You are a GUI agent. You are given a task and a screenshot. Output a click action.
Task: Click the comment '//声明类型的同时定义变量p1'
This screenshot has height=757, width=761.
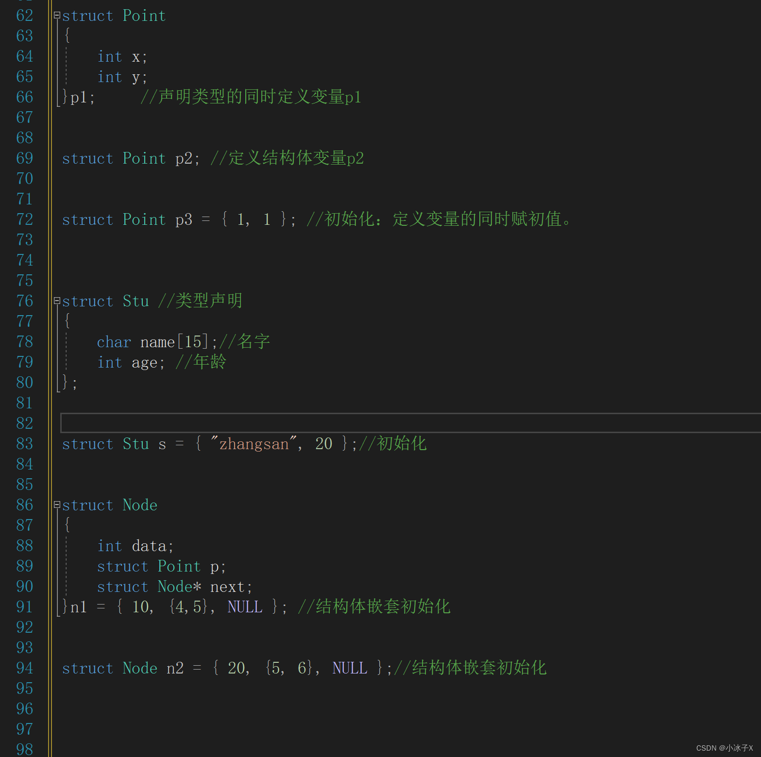pos(251,97)
